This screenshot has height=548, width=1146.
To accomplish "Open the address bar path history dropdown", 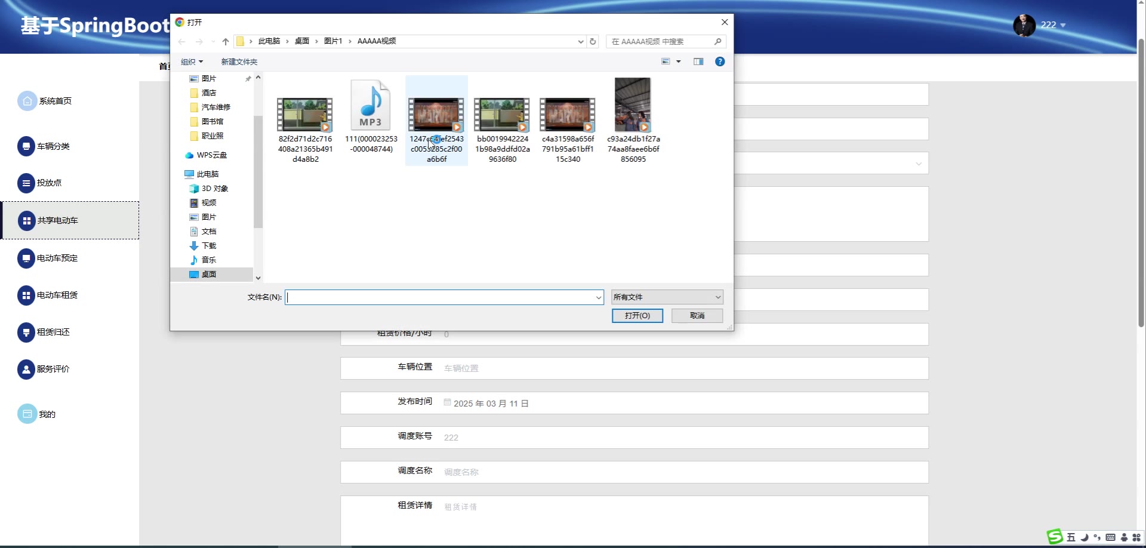I will [580, 41].
